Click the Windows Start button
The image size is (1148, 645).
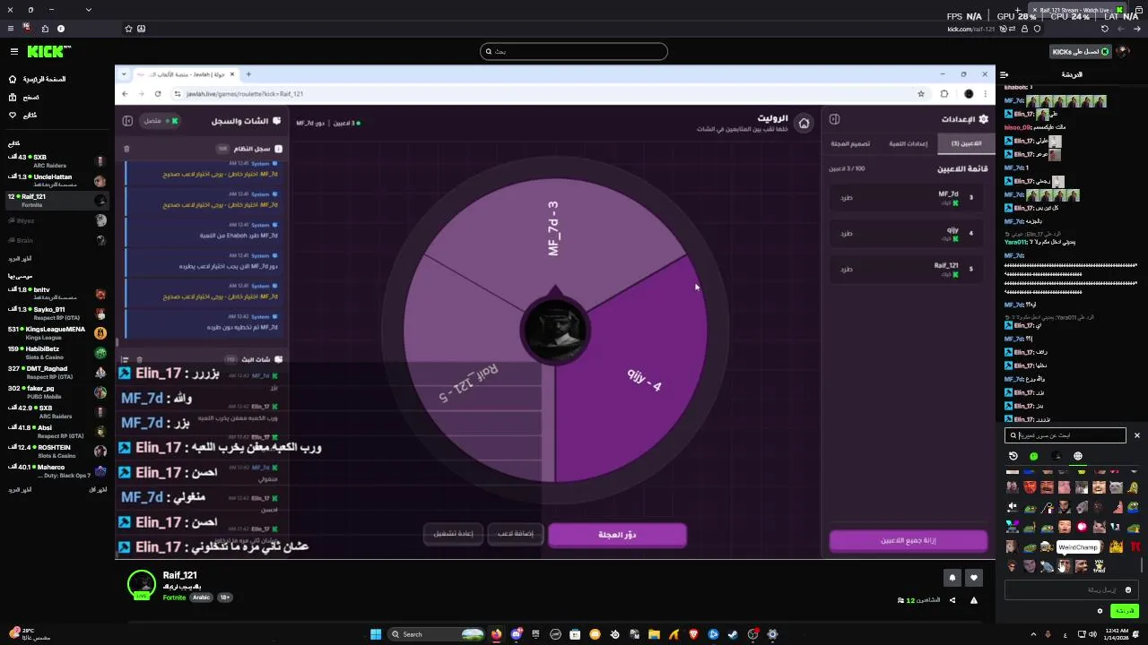pyautogui.click(x=376, y=634)
